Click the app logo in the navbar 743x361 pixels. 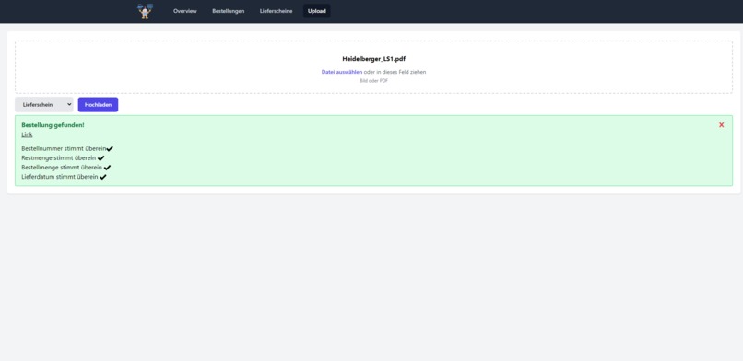(146, 11)
